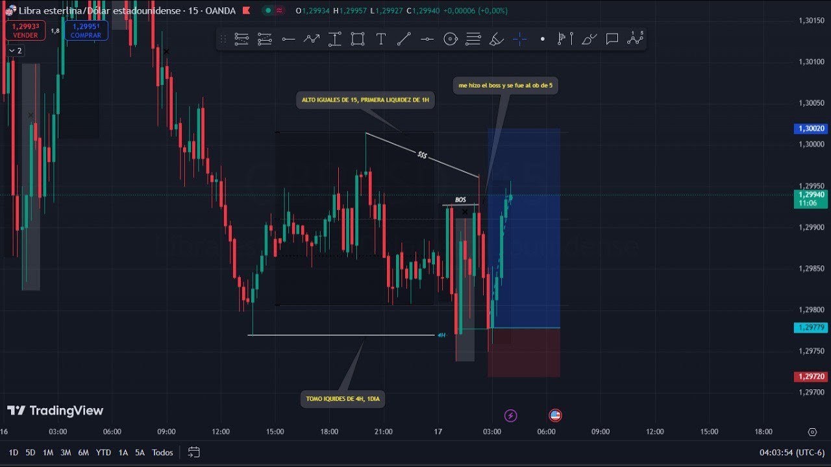831x467 pixels.
Task: Click the current price label 1,29940
Action: [811, 198]
